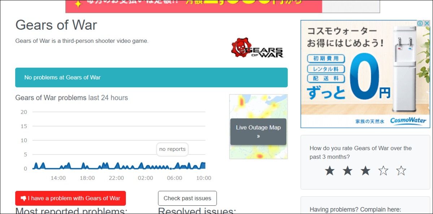Report I have a problem with Gears of War
Image resolution: width=433 pixels, height=214 pixels.
(70, 198)
